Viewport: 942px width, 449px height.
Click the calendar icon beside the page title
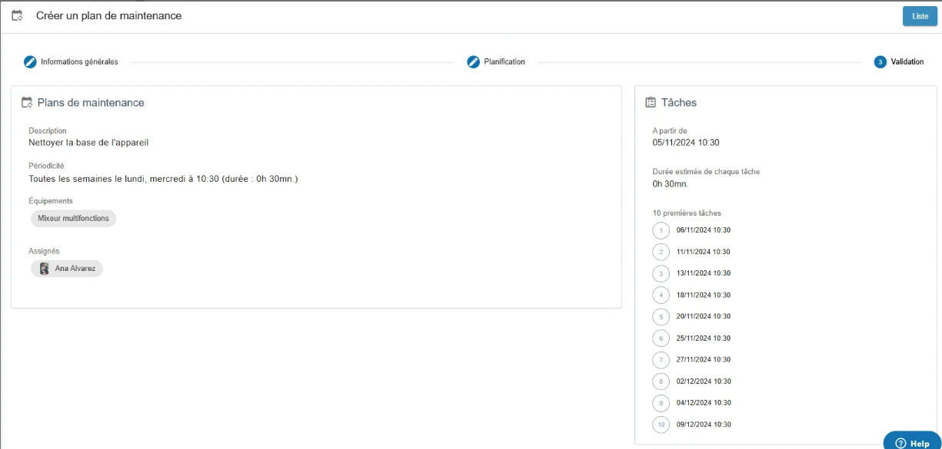(18, 15)
